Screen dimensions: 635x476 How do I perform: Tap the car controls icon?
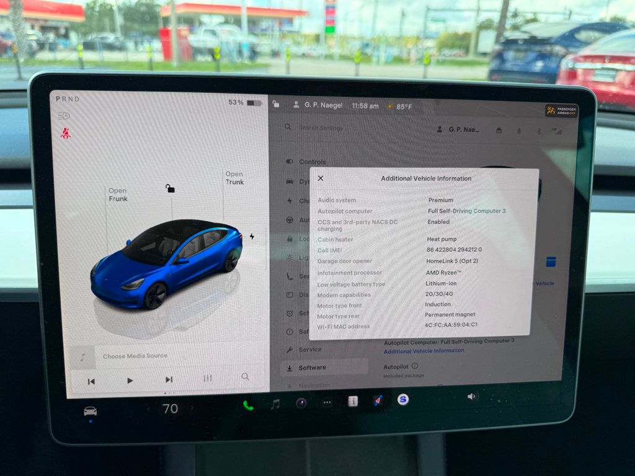[90, 411]
